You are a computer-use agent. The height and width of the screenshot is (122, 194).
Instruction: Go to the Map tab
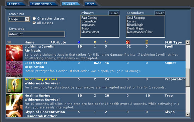91,4
